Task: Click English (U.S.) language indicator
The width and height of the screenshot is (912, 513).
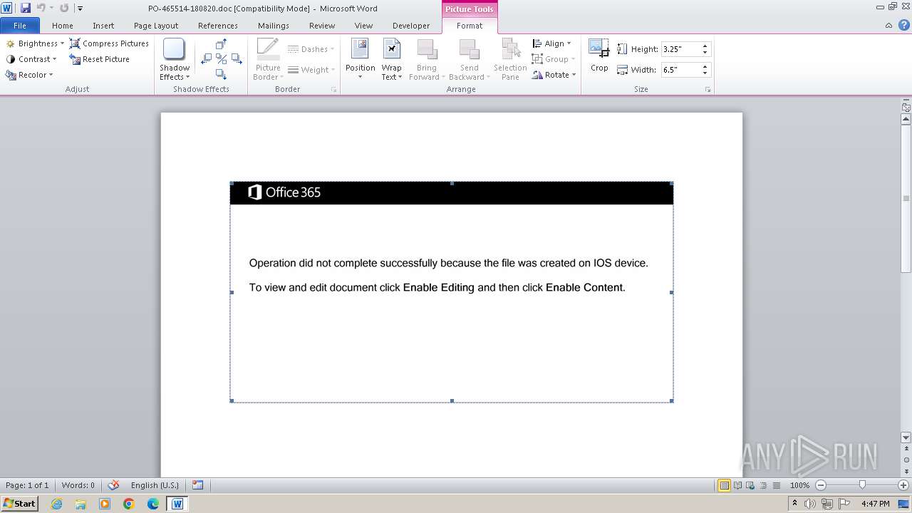Action: [x=155, y=485]
